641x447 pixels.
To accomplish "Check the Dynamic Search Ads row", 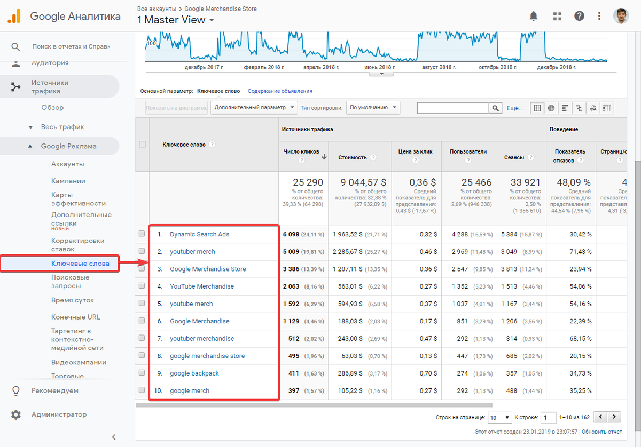I will tap(142, 234).
